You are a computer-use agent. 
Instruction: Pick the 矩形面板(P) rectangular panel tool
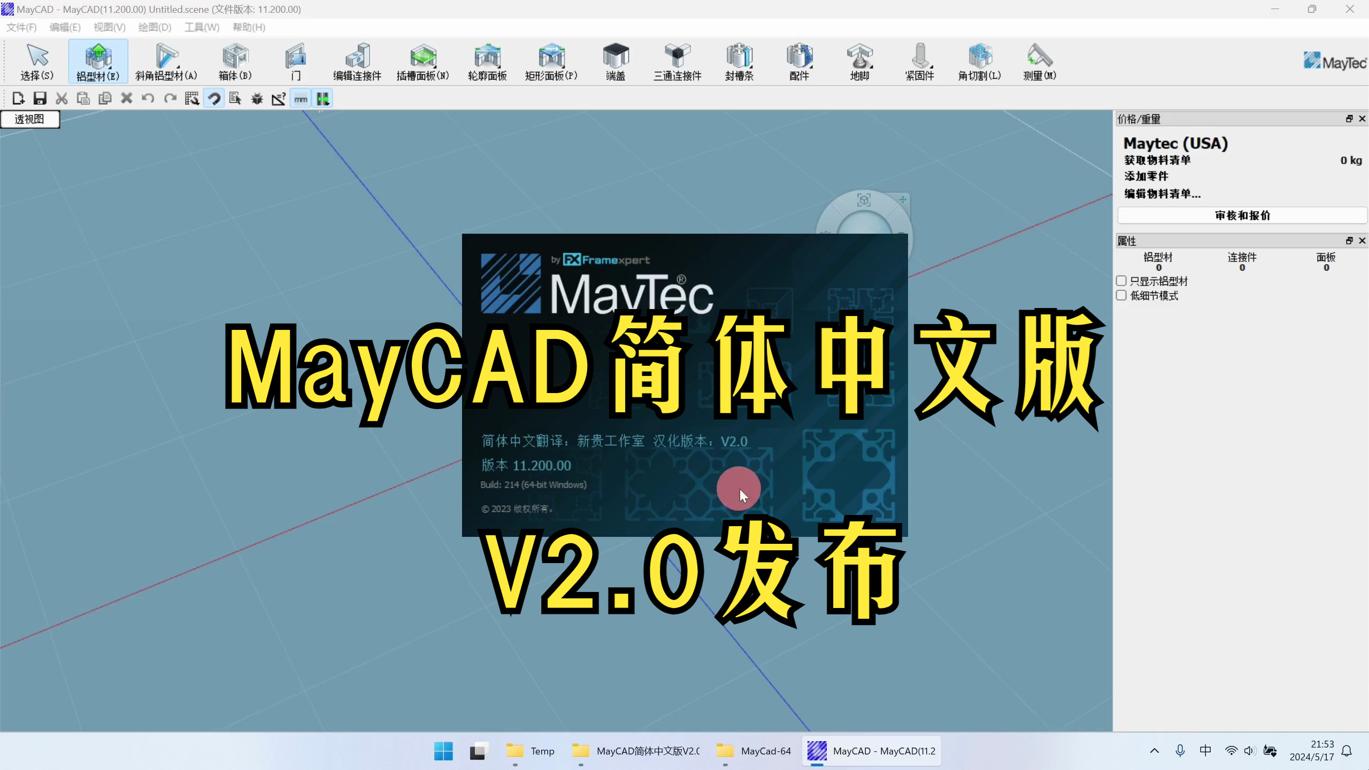click(x=551, y=61)
